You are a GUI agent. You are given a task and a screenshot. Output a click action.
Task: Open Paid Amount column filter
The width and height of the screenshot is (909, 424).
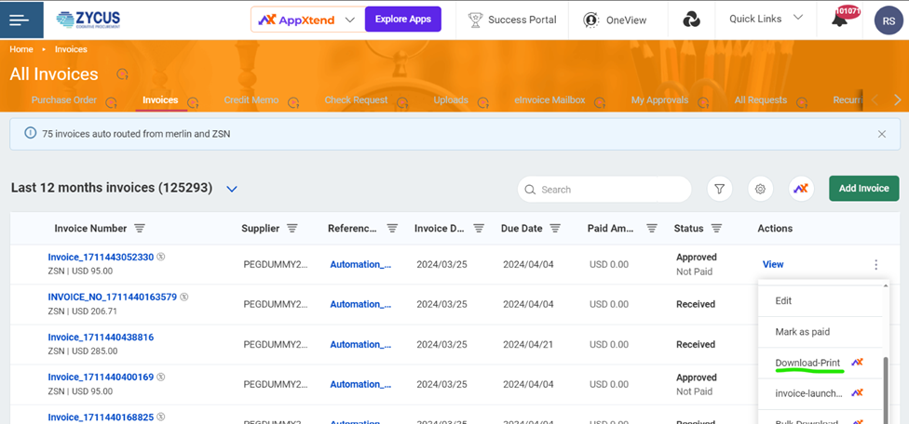652,229
